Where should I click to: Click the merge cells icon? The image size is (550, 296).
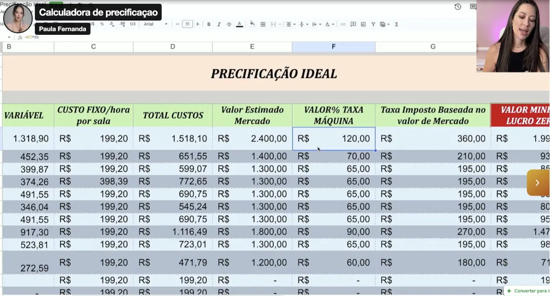point(273,24)
